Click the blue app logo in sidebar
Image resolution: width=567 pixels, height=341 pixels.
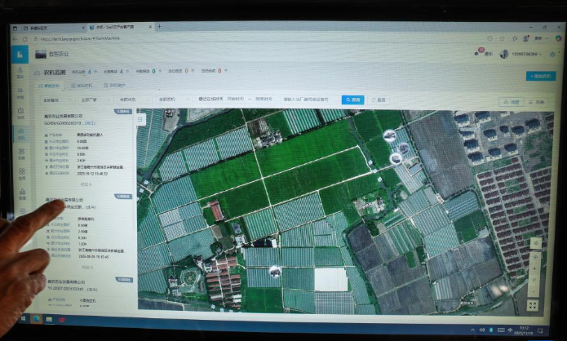[x=20, y=53]
